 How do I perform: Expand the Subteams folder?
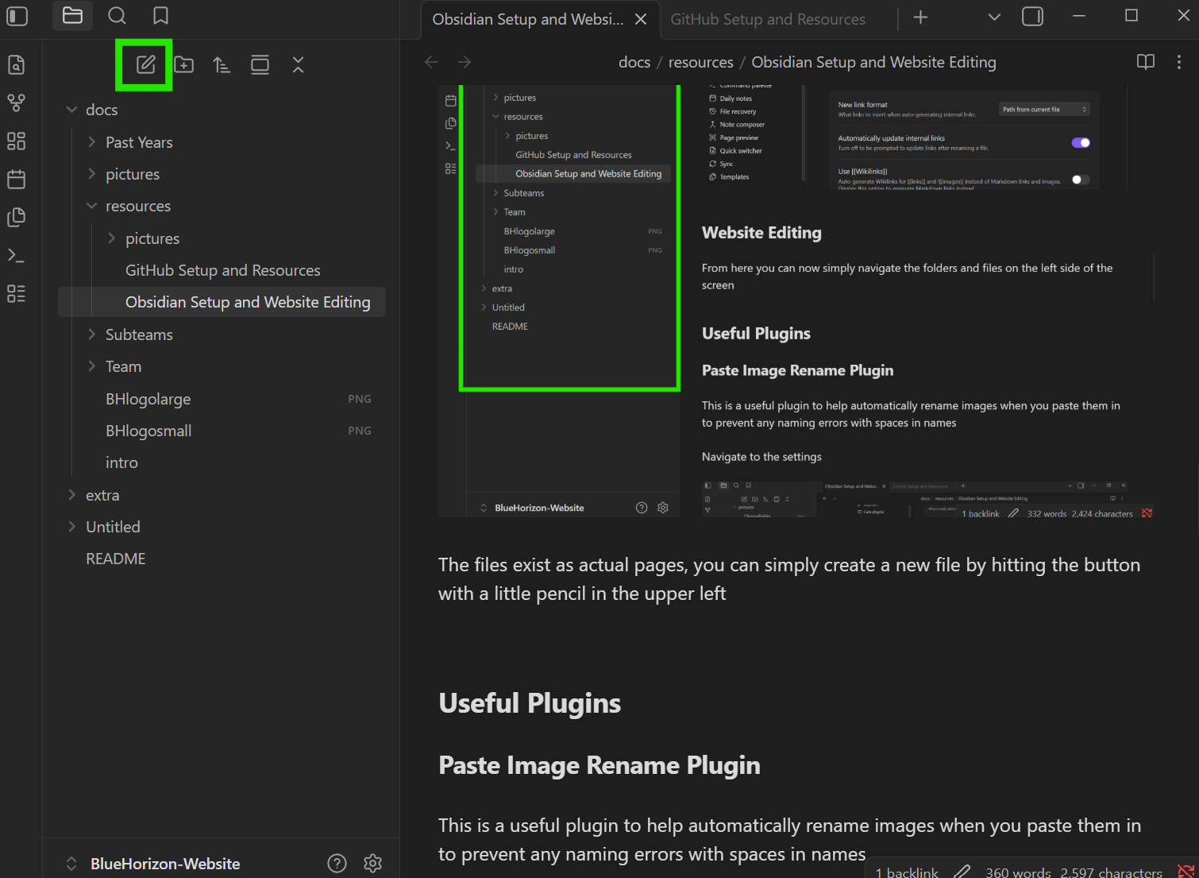(91, 335)
